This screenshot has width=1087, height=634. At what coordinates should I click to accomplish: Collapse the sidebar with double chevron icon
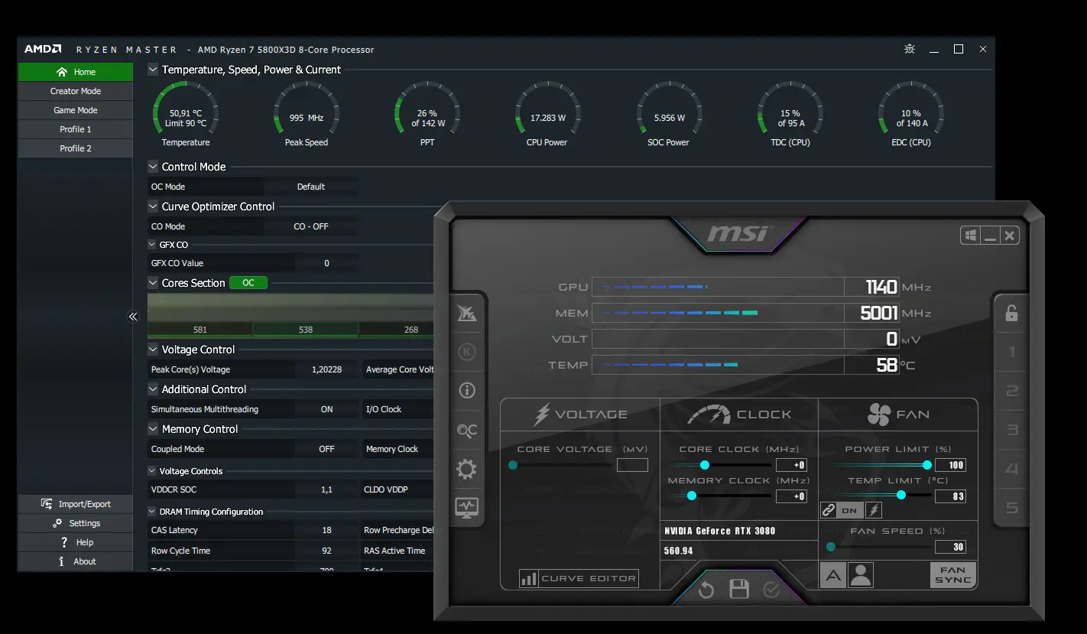pyautogui.click(x=133, y=316)
